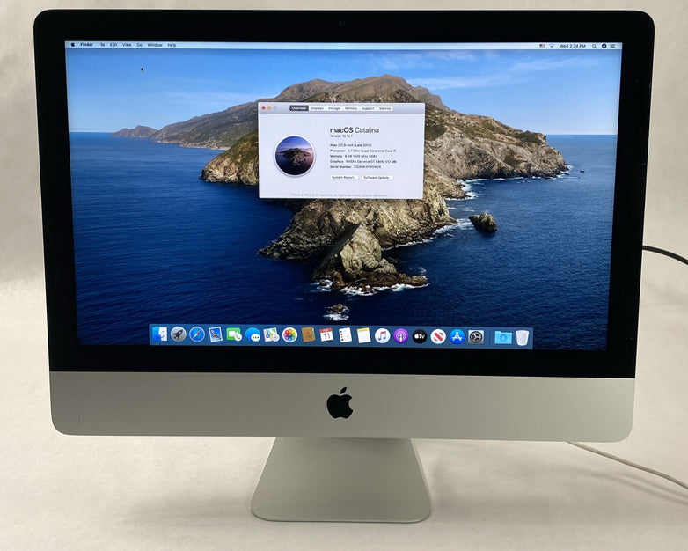Click the Serial Number line
The image size is (688, 551).
355,167
